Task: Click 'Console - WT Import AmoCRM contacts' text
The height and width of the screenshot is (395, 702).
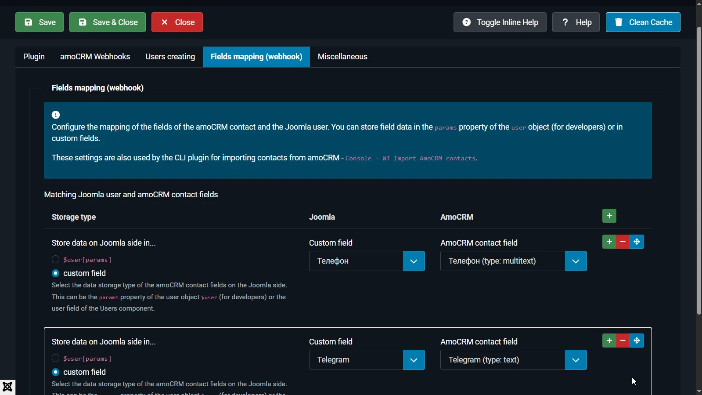Action: coord(410,158)
